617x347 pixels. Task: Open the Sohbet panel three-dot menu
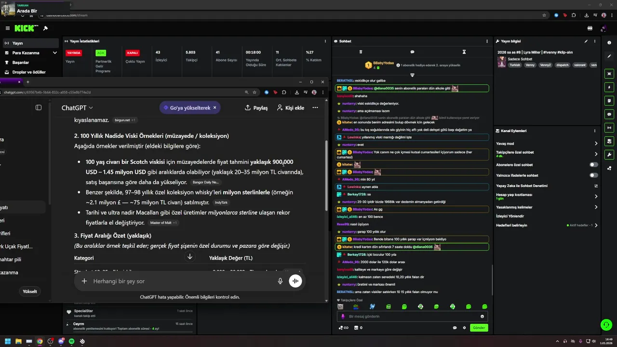487,41
